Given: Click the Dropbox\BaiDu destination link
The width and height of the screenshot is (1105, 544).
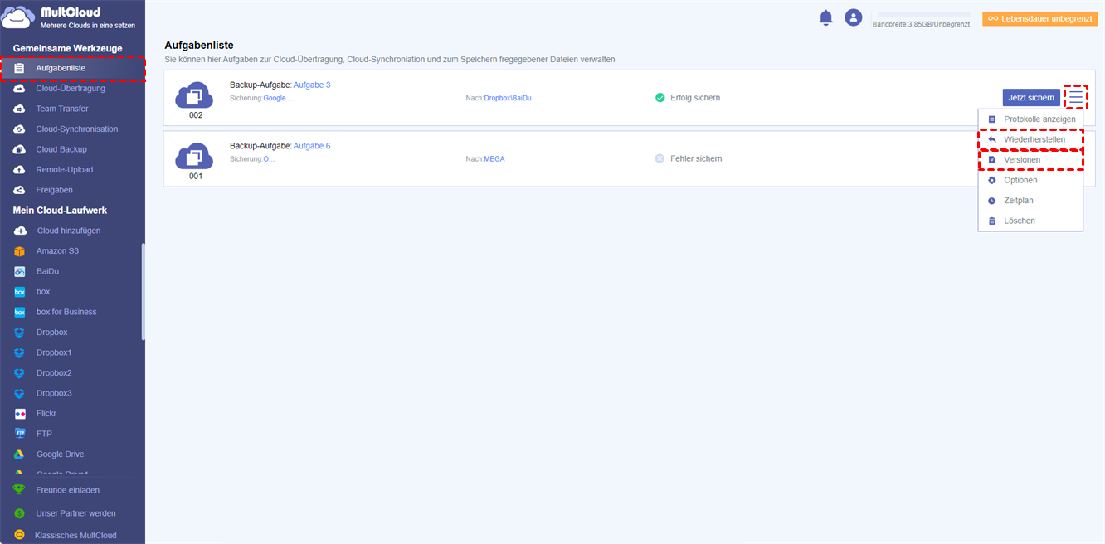Looking at the screenshot, I should pos(508,98).
